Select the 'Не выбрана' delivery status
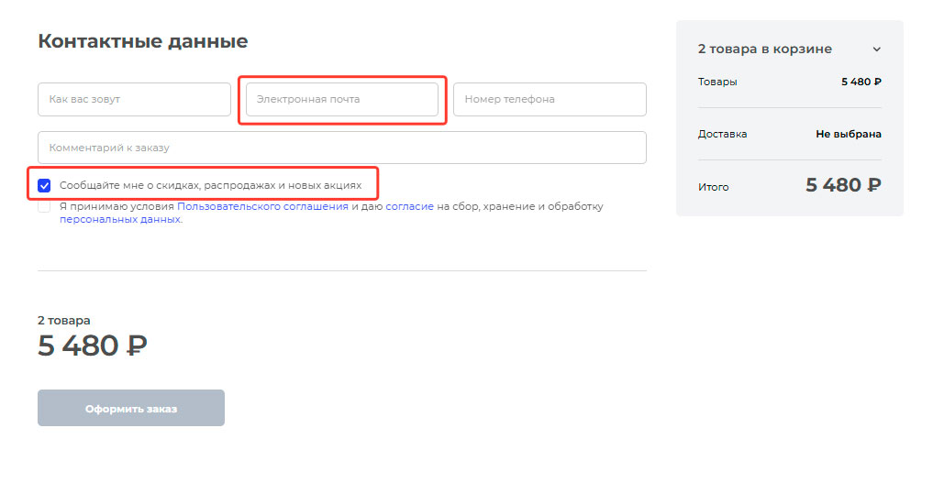This screenshot has width=944, height=494. coord(849,134)
